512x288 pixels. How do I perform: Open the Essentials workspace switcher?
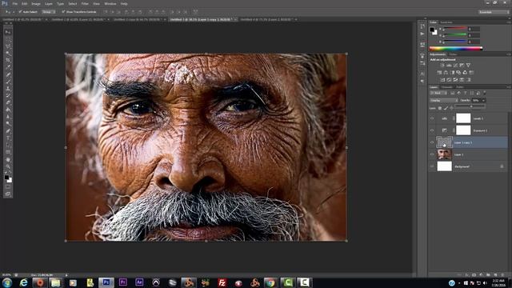(494, 12)
